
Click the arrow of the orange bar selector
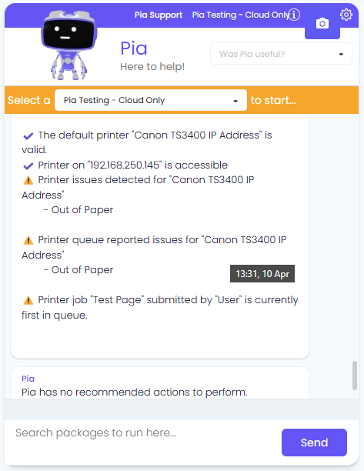pos(235,101)
